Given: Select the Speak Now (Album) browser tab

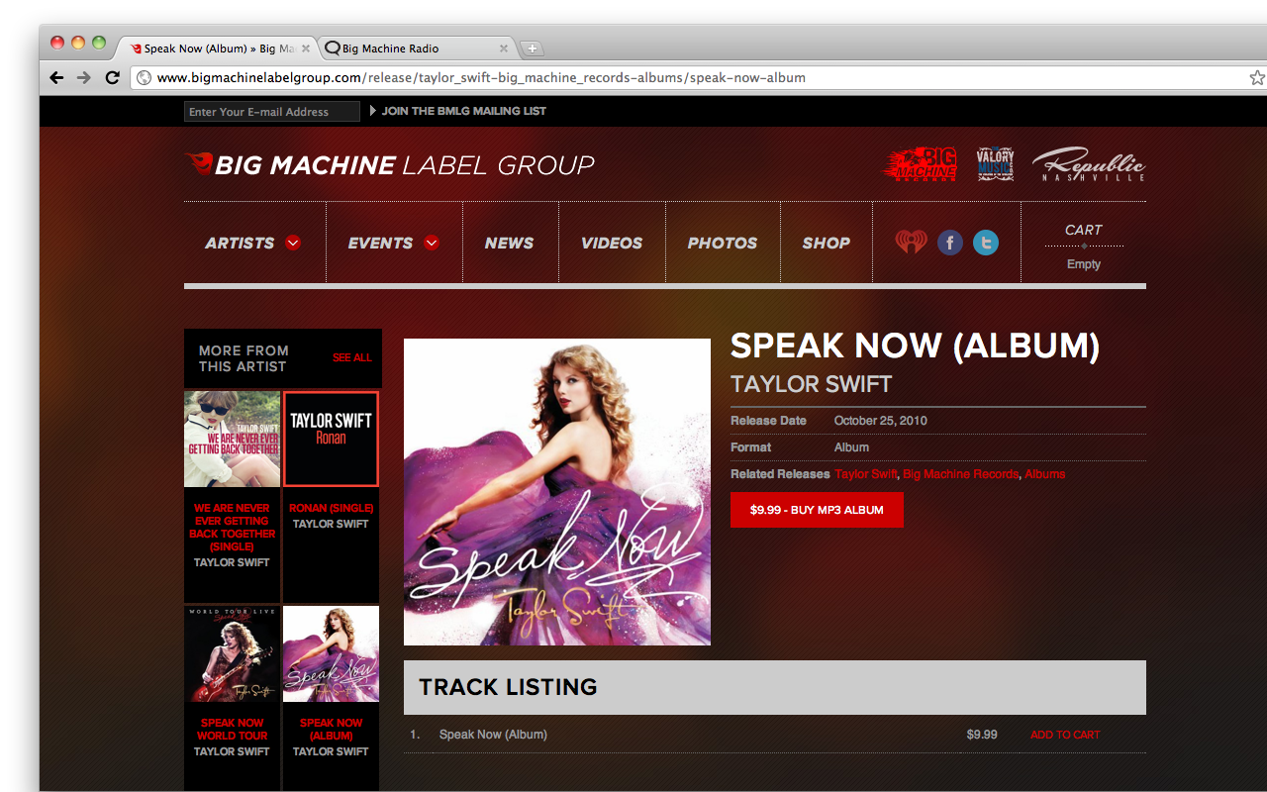Looking at the screenshot, I should (218, 49).
